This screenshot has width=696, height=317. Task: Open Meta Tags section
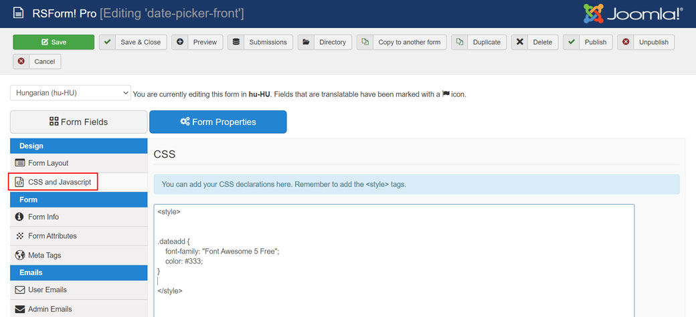(x=78, y=255)
